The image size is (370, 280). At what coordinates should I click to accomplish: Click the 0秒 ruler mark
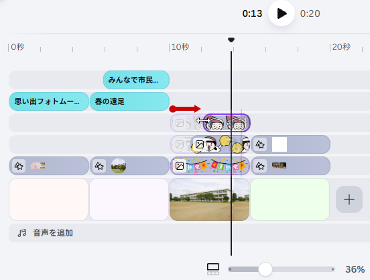click(17, 47)
